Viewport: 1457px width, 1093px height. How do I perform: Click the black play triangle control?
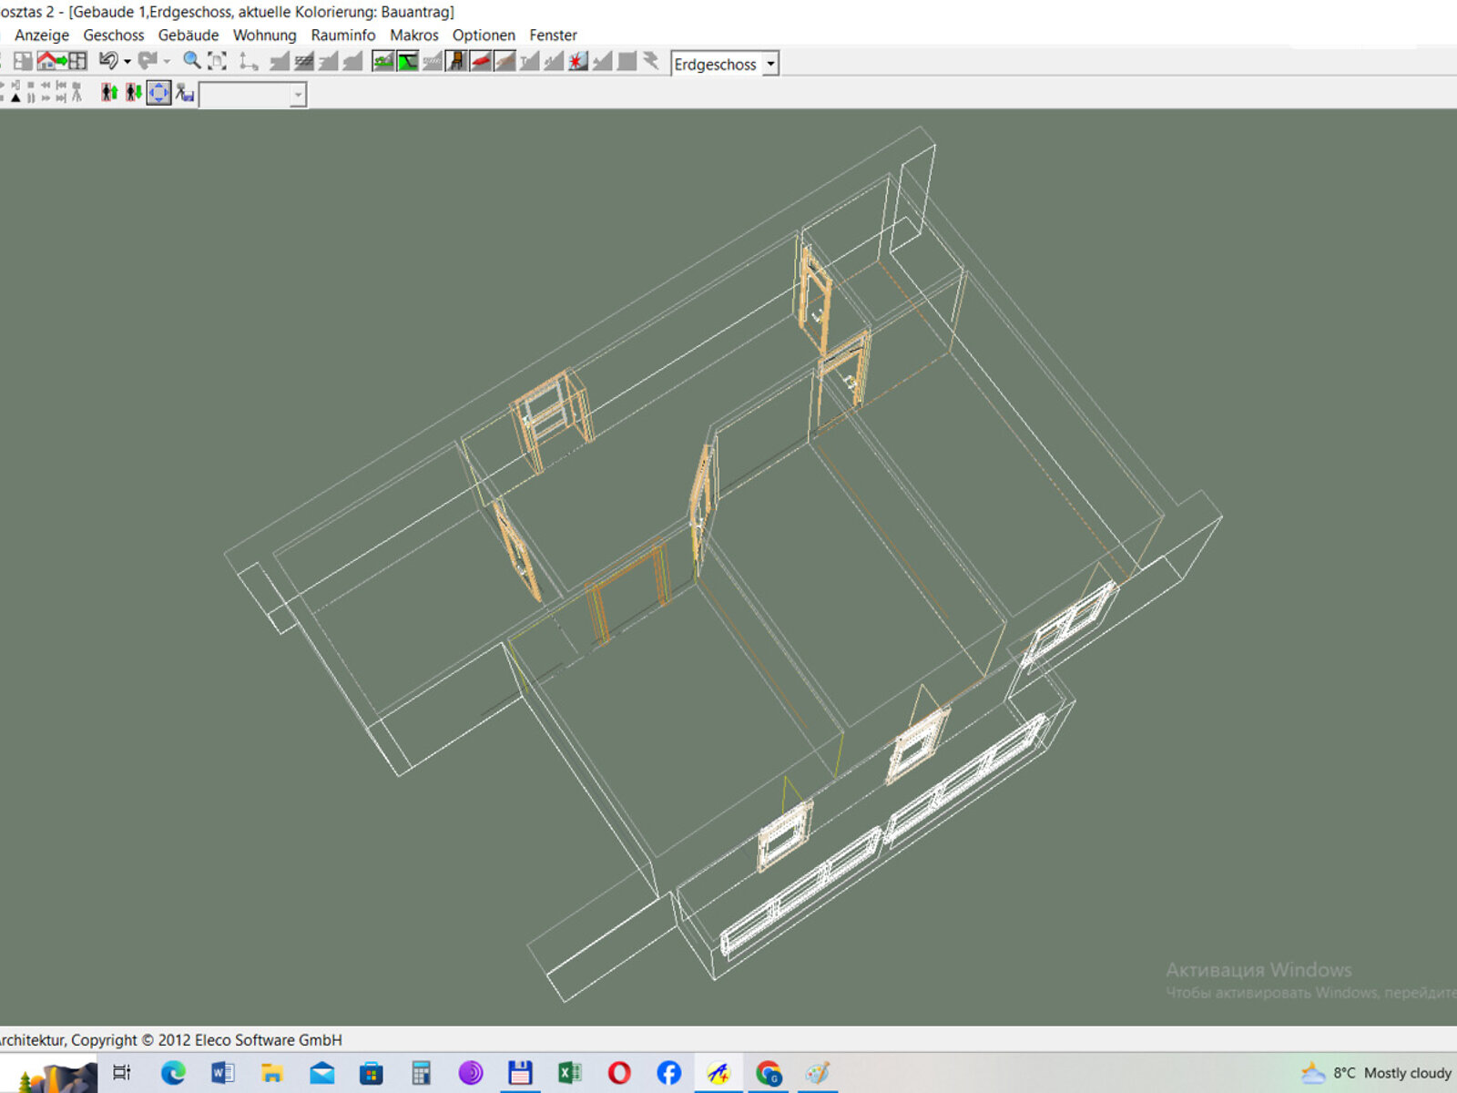pos(15,98)
